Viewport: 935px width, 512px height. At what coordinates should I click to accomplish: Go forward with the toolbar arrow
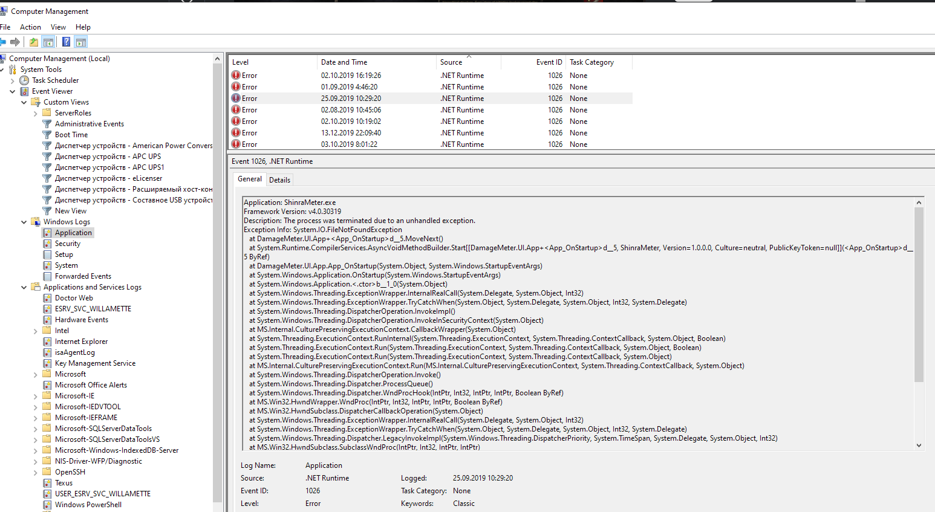[x=15, y=42]
